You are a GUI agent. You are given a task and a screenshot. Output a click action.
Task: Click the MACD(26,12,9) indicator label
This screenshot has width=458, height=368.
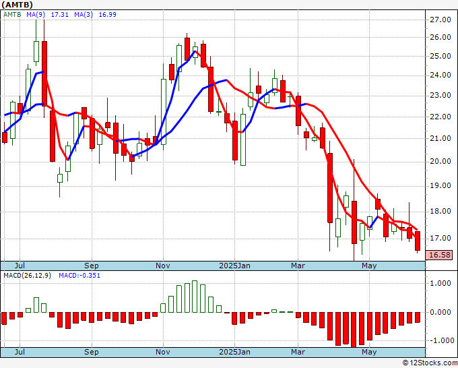point(27,276)
